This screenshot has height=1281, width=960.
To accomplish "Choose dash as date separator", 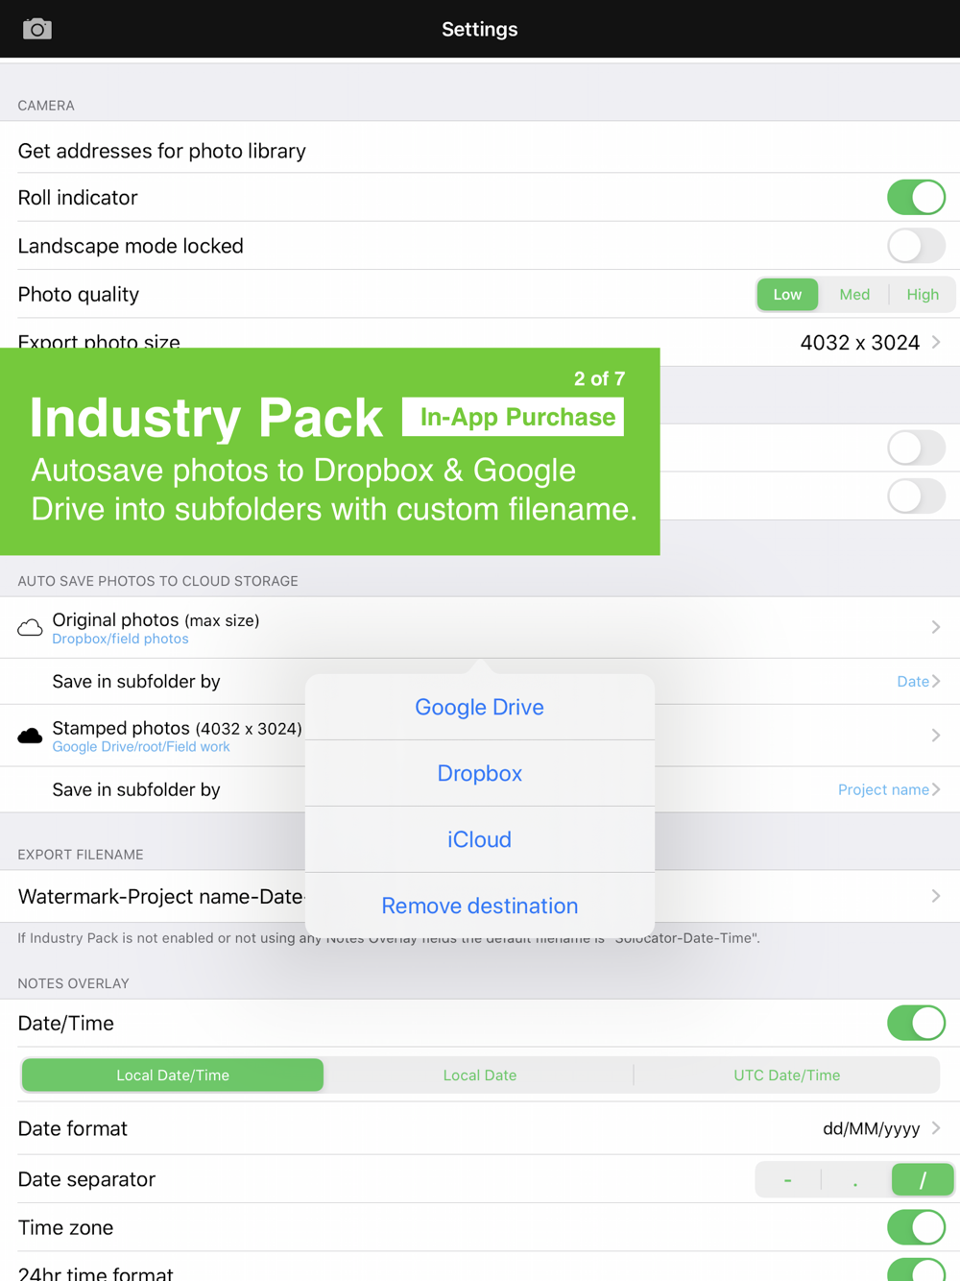I will click(787, 1180).
